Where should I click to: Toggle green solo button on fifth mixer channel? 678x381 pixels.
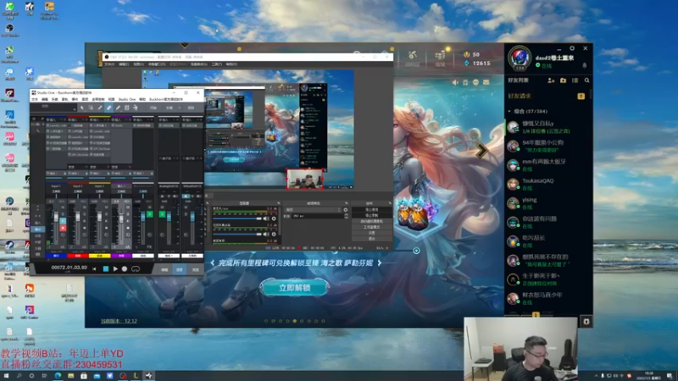pos(150,214)
